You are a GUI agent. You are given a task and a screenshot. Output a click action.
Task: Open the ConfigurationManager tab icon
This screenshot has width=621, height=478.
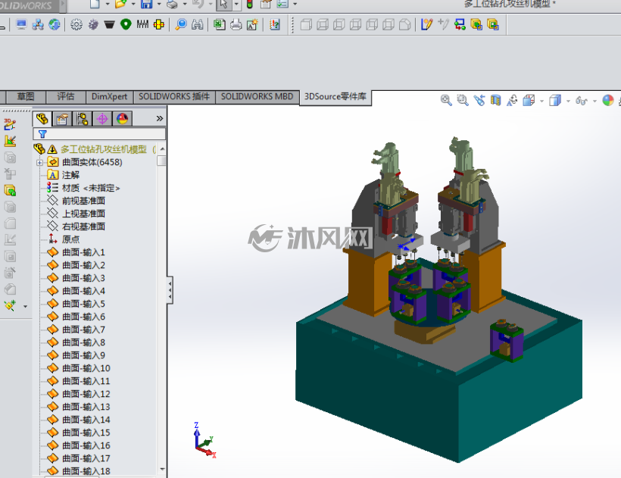click(x=83, y=118)
